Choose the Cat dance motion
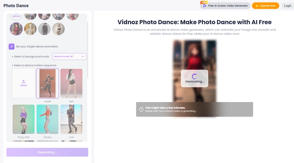The image size is (294, 163). coord(71,119)
